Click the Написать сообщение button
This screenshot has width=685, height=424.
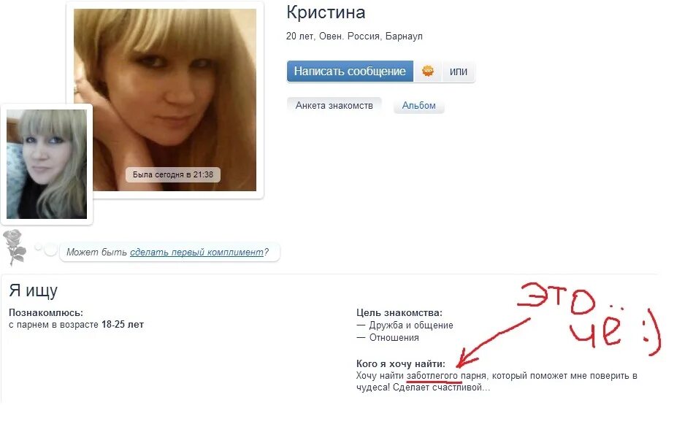(350, 72)
